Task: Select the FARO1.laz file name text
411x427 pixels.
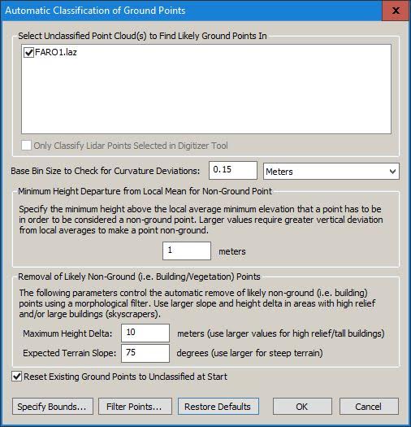Action: point(56,52)
